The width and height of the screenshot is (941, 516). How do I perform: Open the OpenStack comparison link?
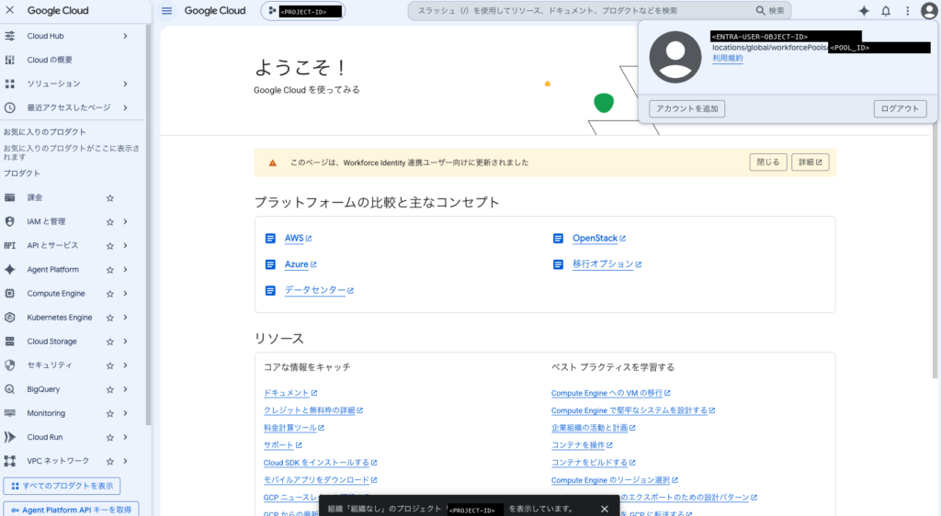598,239
